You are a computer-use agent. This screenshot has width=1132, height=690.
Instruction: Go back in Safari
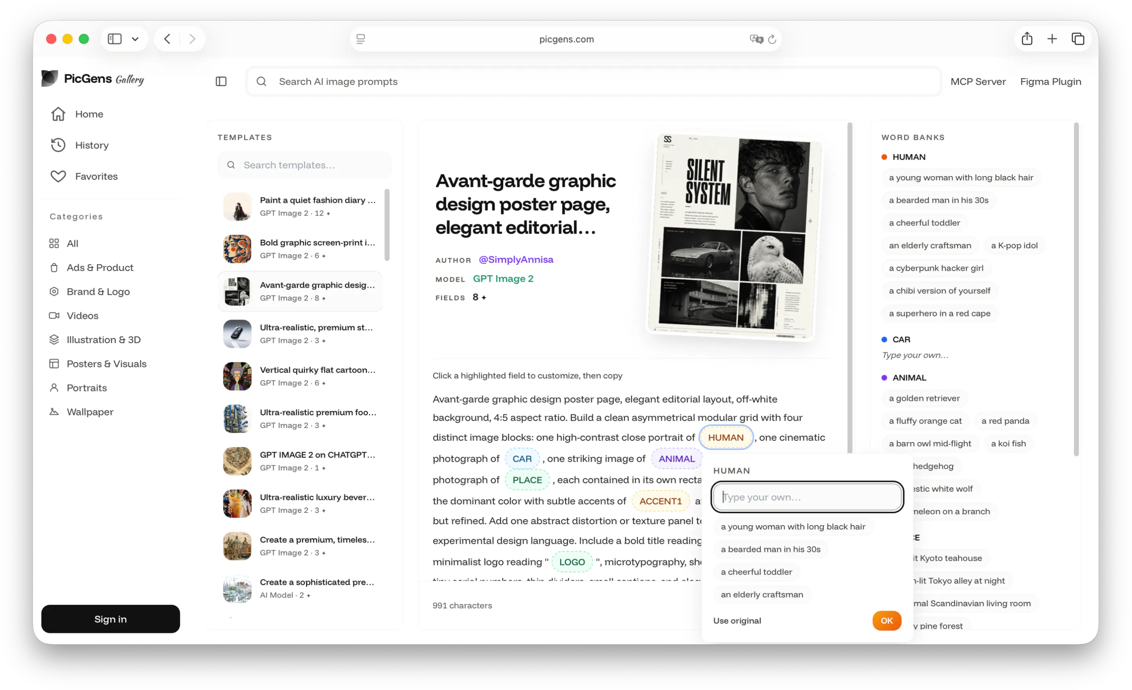(x=167, y=39)
